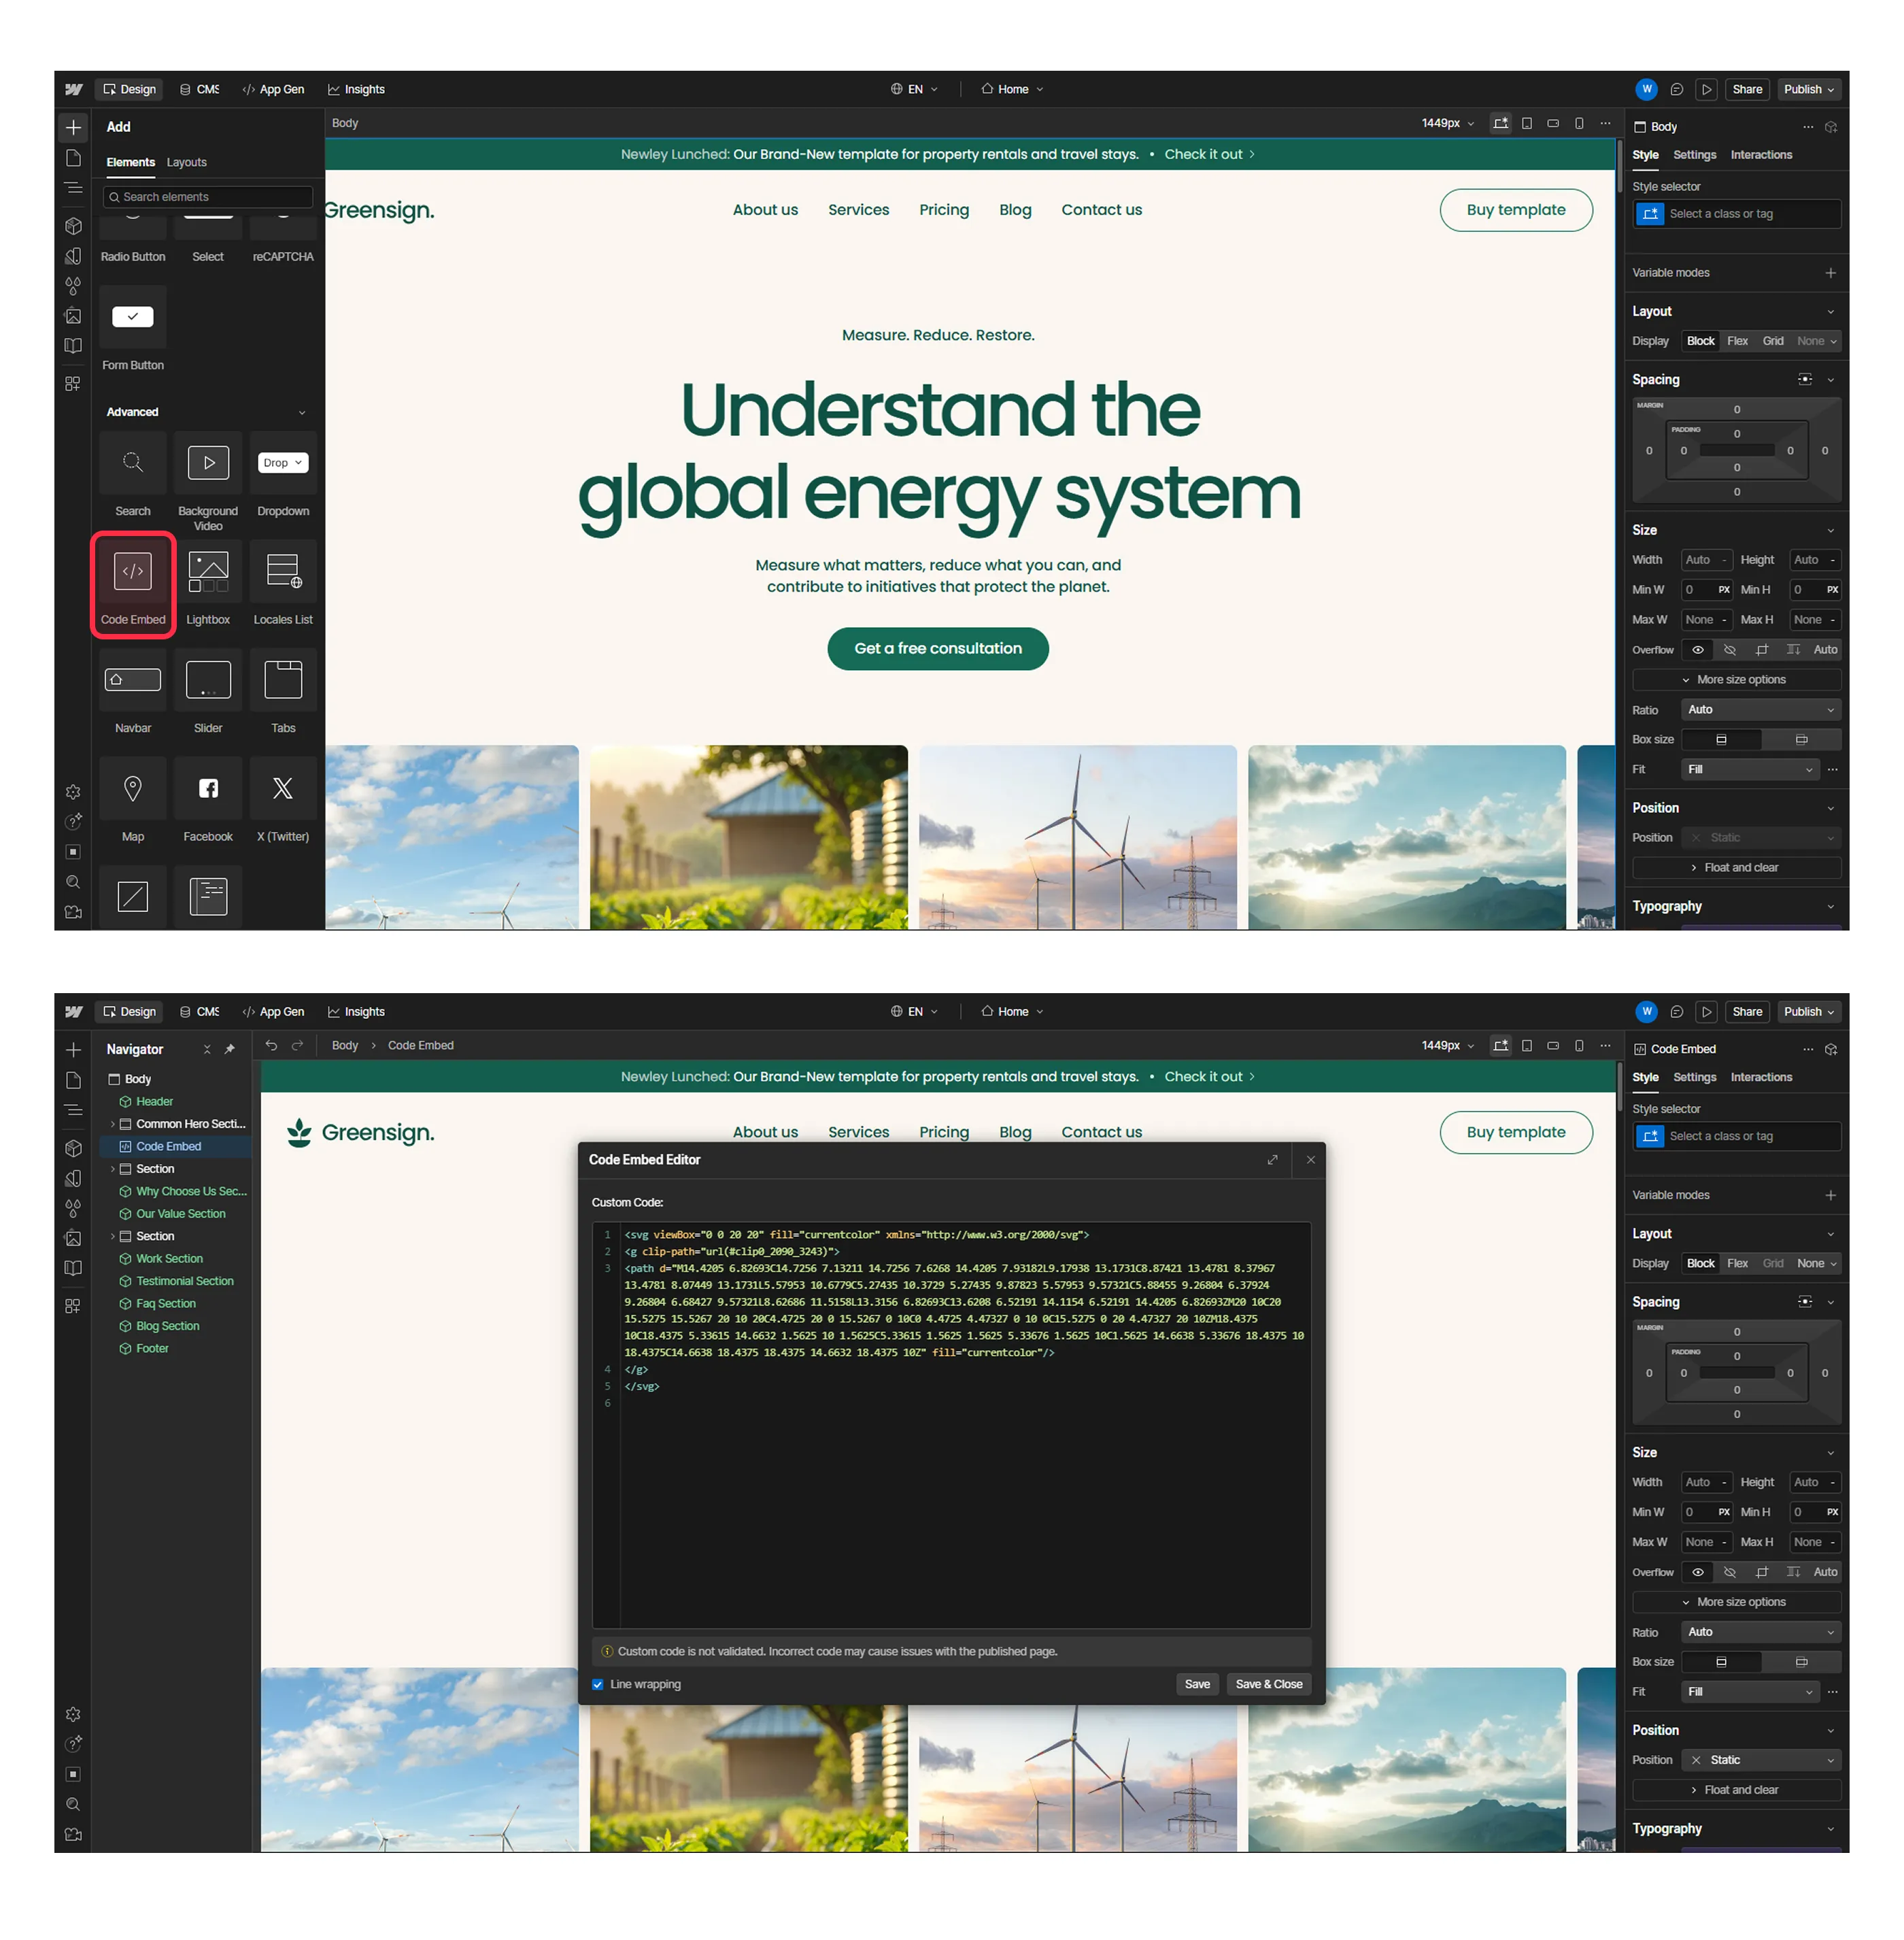Toggle the Line wrapping checkbox
The width and height of the screenshot is (1904, 1940).
tap(598, 1685)
